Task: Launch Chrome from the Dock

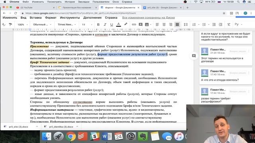Action: click(x=71, y=136)
